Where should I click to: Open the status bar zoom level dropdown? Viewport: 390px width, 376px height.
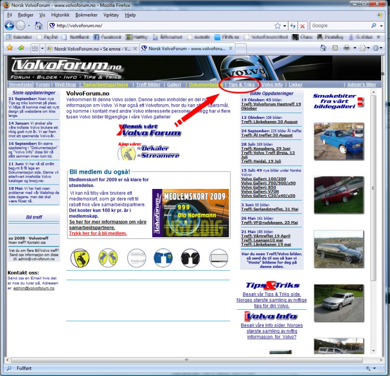pyautogui.click(x=374, y=368)
